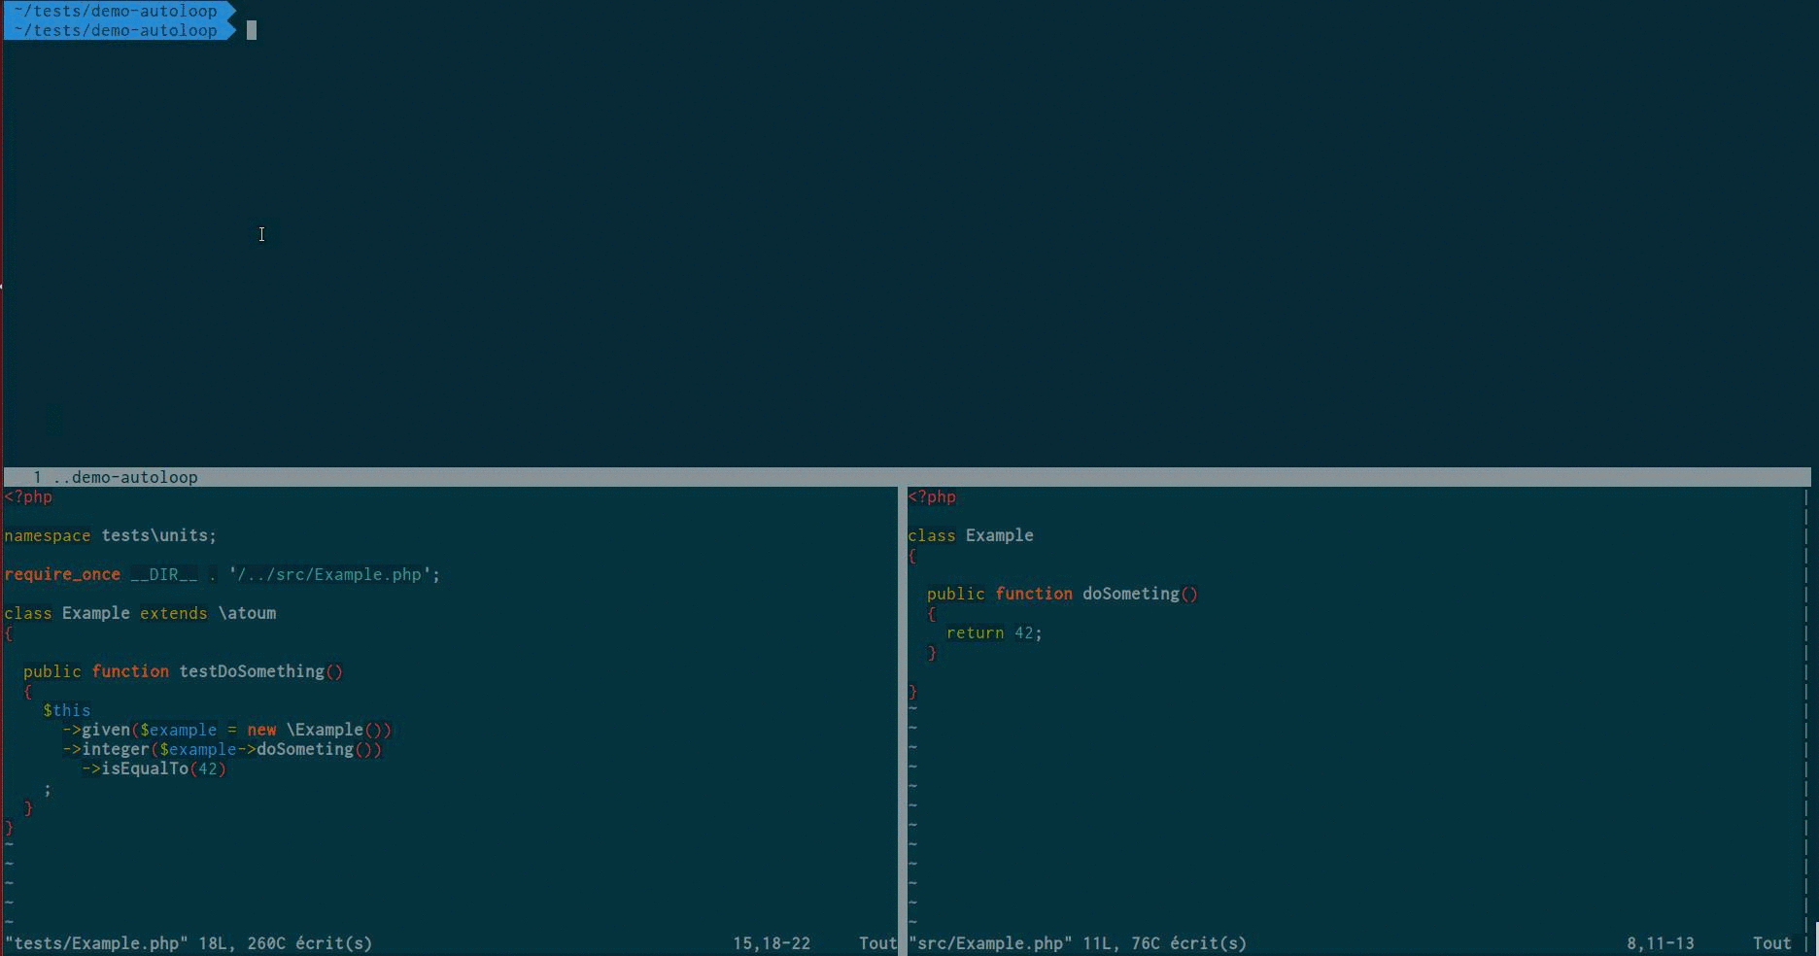The height and width of the screenshot is (956, 1819).
Task: Click the lone semicolon line ending the test chain
Action: (x=48, y=789)
